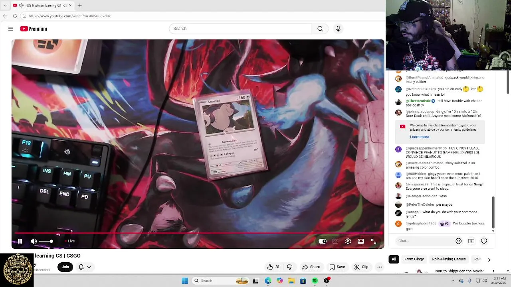Image resolution: width=511 pixels, height=287 pixels.
Task: Select the From Gingy chip
Action: (414, 259)
